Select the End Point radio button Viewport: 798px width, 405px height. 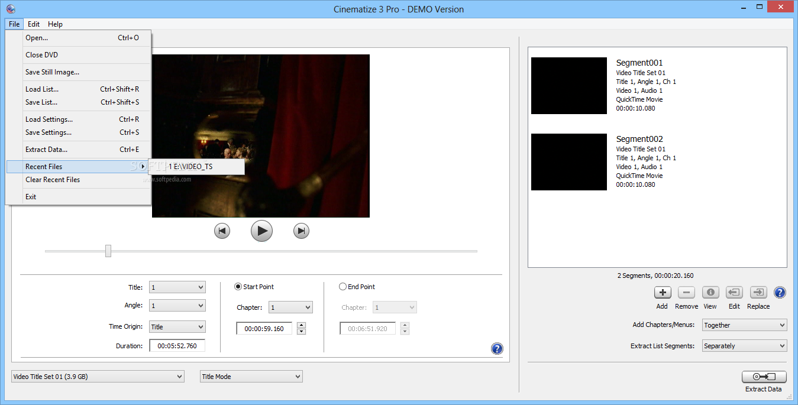[343, 287]
